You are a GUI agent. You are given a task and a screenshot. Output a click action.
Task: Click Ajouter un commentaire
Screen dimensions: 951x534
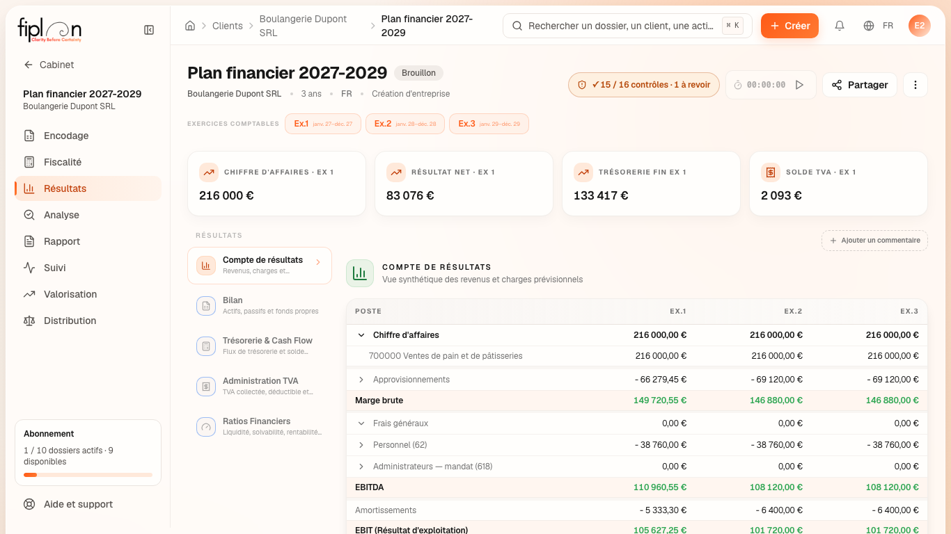point(874,241)
